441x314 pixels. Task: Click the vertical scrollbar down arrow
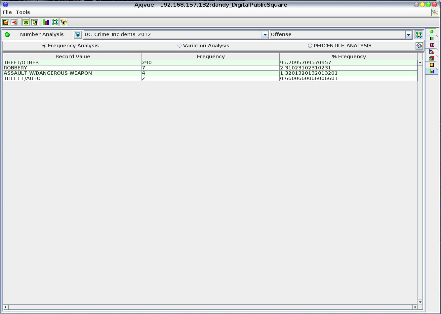point(420,302)
